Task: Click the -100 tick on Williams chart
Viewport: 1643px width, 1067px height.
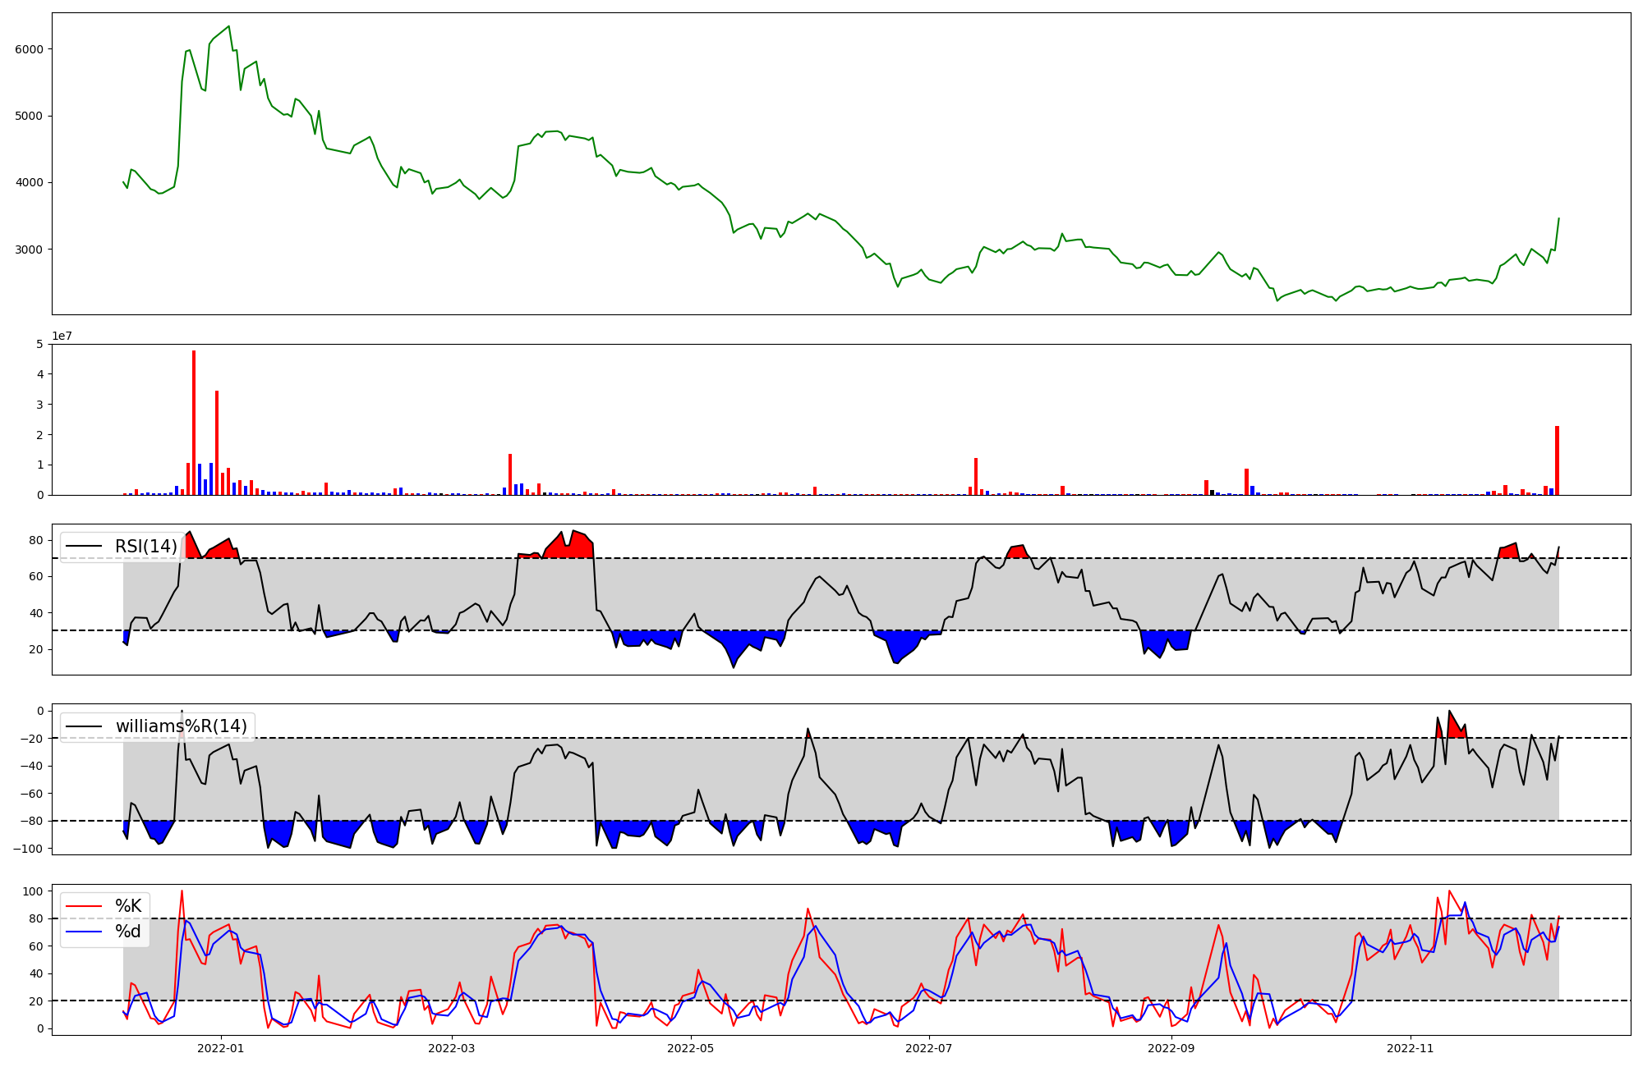Action: (x=28, y=849)
